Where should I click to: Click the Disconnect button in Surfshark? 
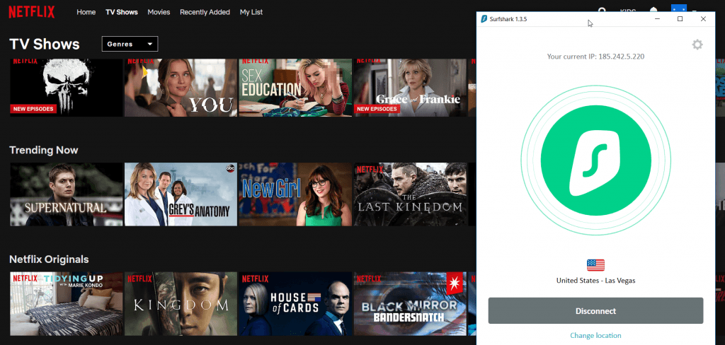click(x=595, y=311)
